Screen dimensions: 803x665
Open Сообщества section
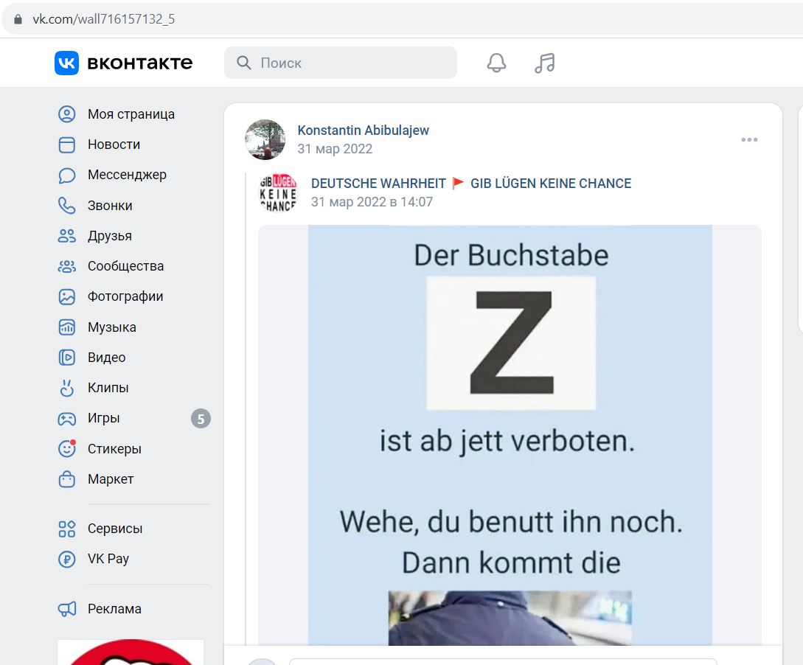coord(125,266)
